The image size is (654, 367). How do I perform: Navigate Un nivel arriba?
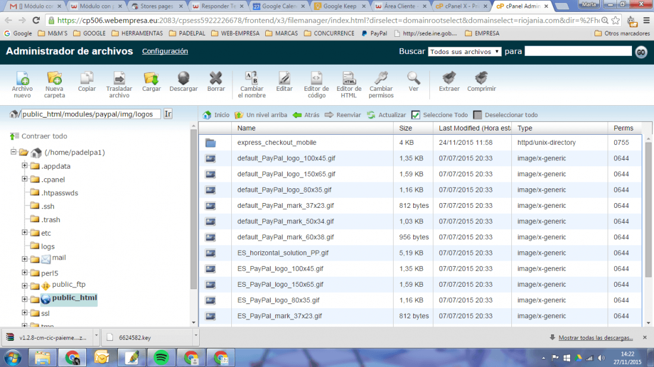coord(260,115)
